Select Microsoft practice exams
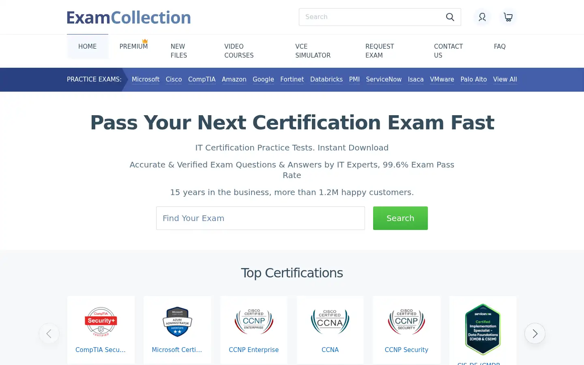Image resolution: width=584 pixels, height=365 pixels. tap(146, 79)
